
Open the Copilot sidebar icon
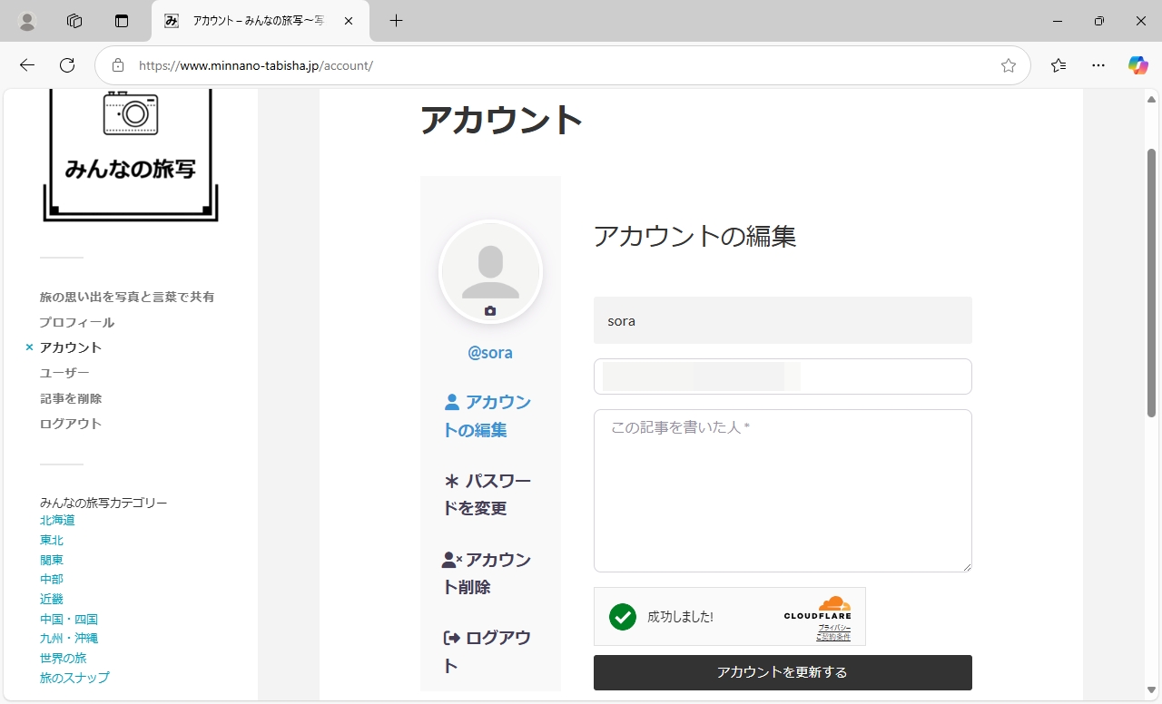pos(1137,65)
